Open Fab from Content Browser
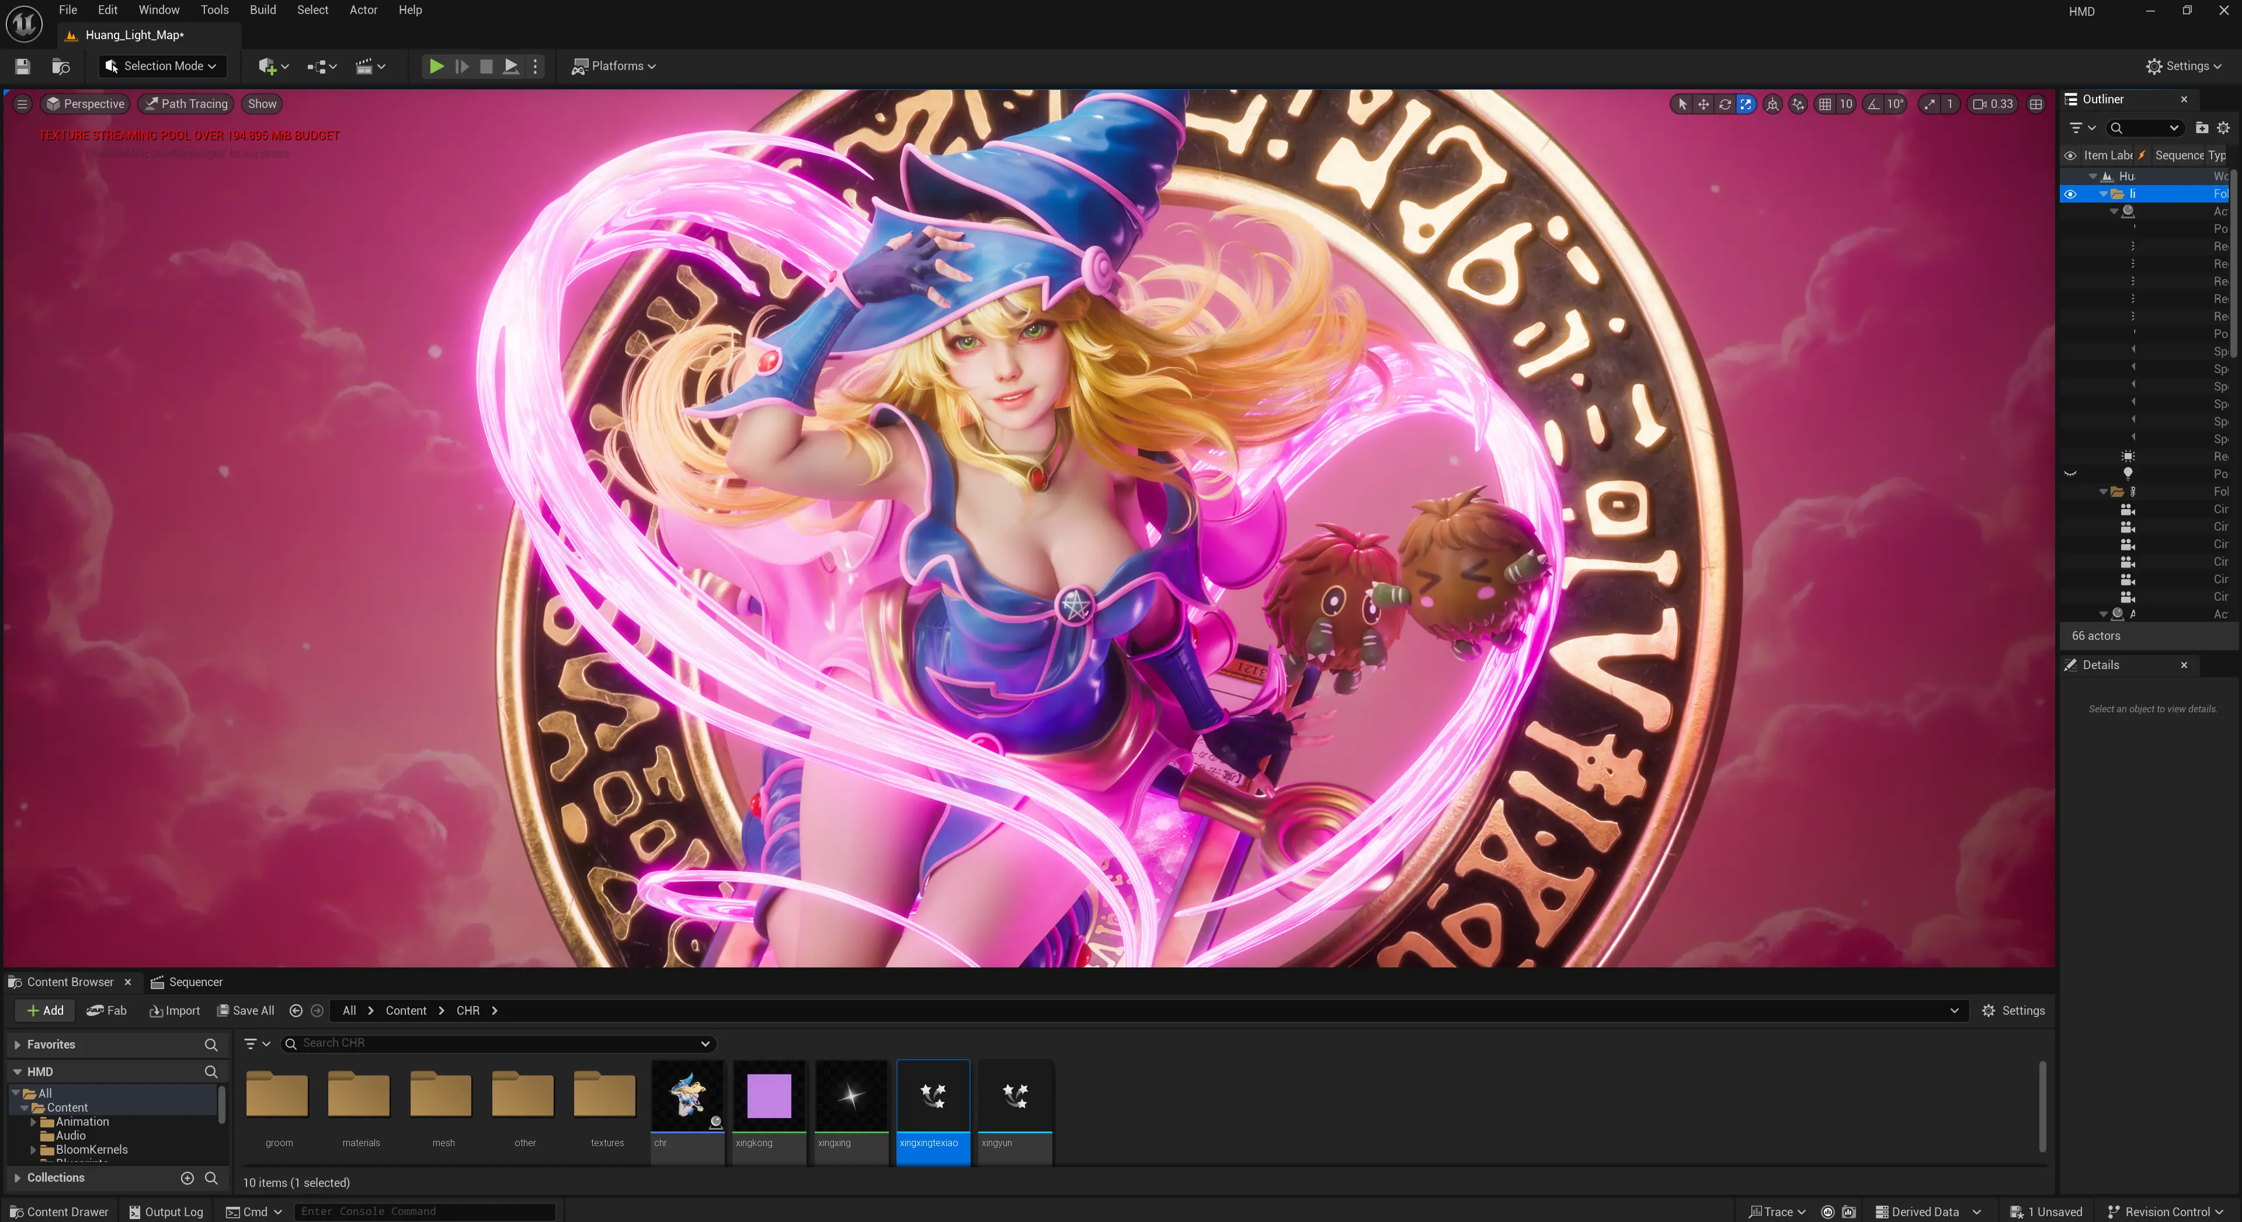Image resolution: width=2242 pixels, height=1222 pixels. click(106, 1011)
